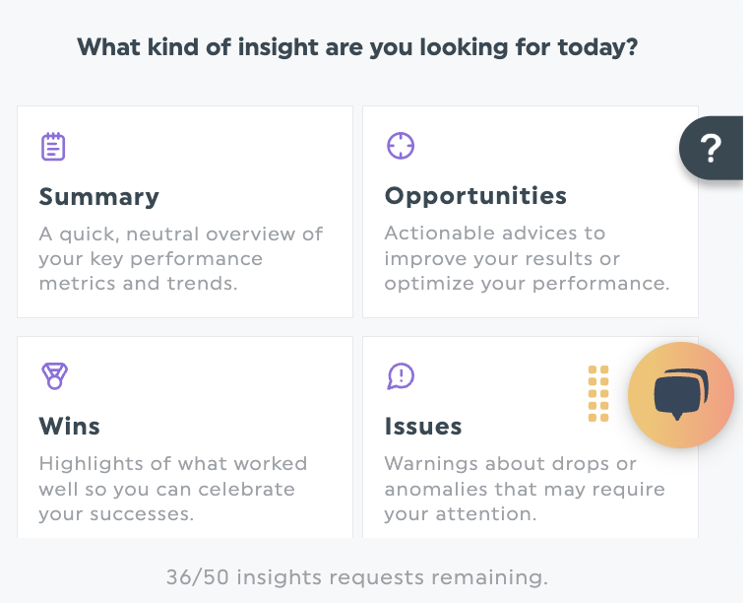The width and height of the screenshot is (752, 603).
Task: Click the Issues alert bubble icon
Action: click(x=401, y=375)
